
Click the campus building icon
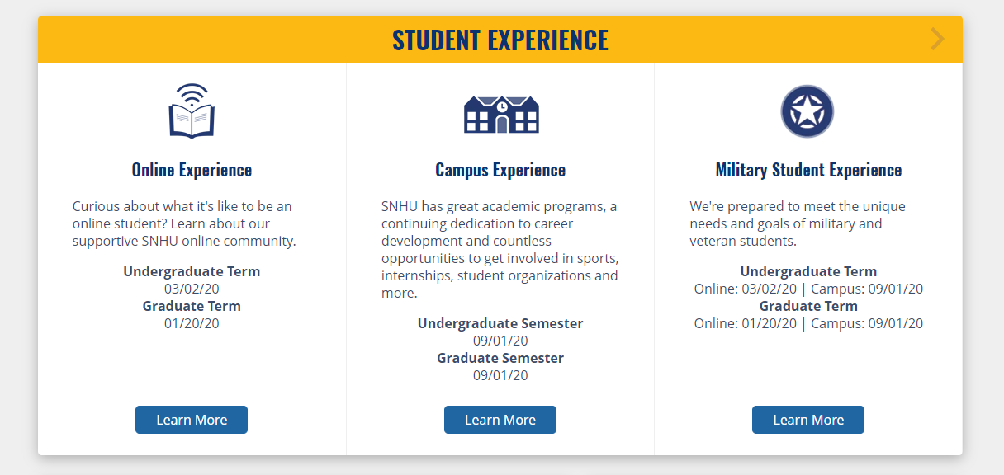click(x=500, y=114)
